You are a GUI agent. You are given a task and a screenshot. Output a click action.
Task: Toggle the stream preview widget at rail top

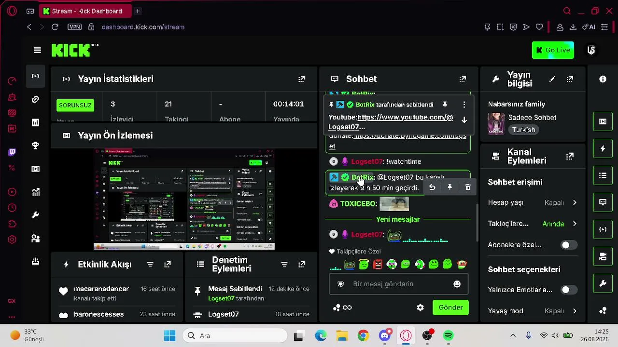(603, 121)
